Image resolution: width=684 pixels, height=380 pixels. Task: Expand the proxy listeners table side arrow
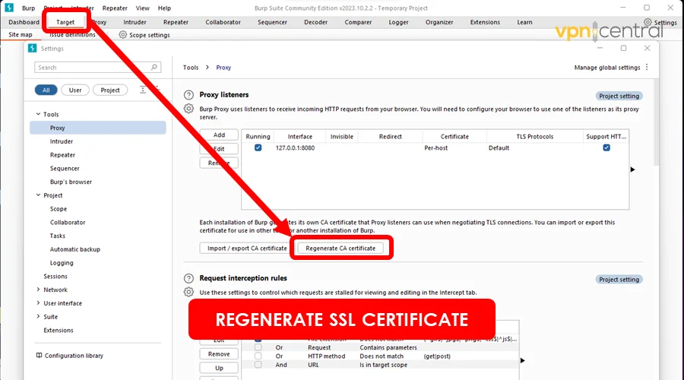632,169
